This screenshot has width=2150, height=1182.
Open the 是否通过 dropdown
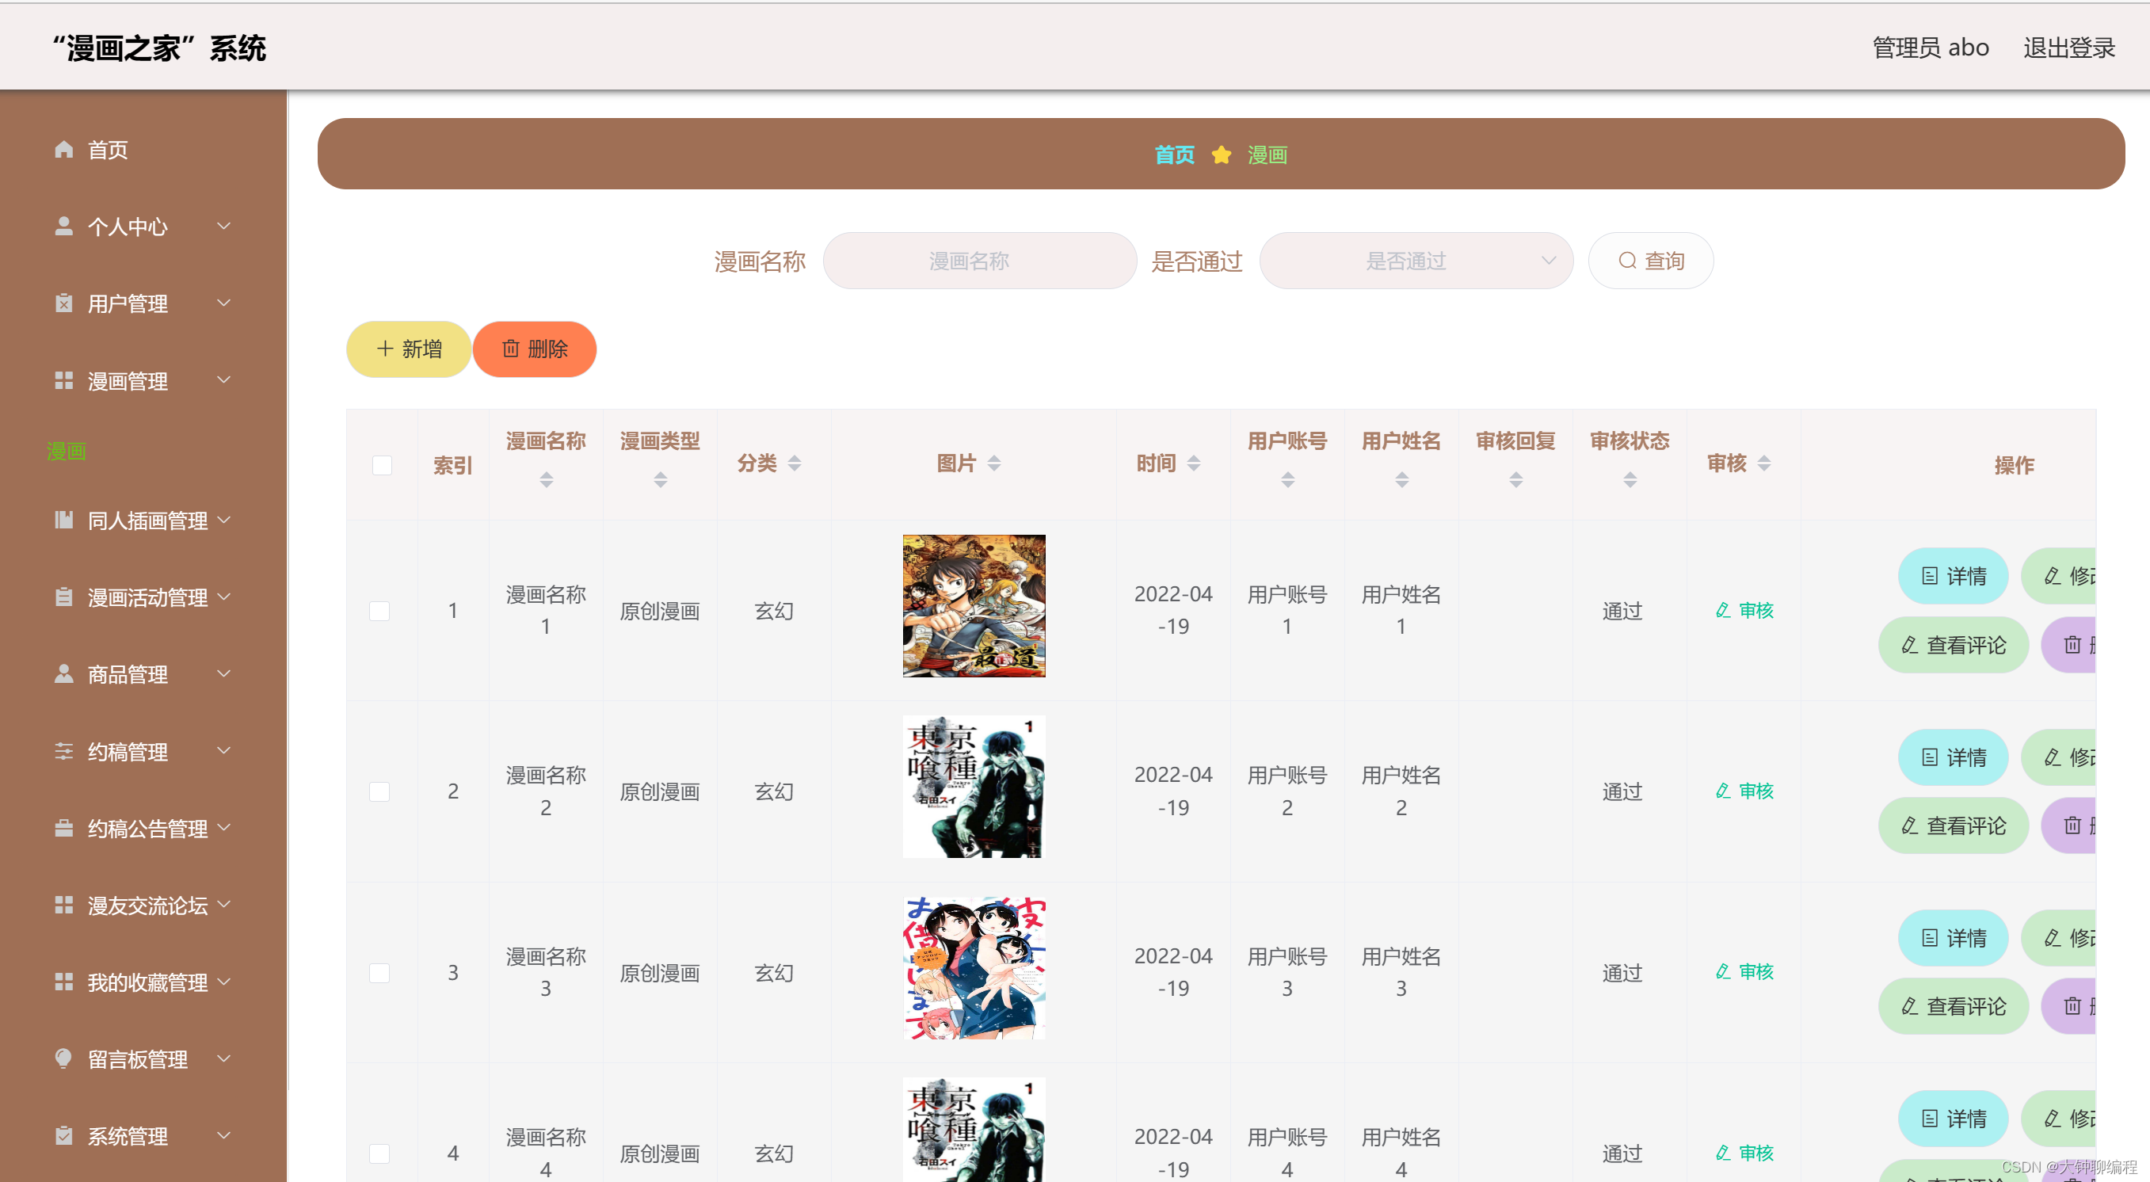(1416, 261)
